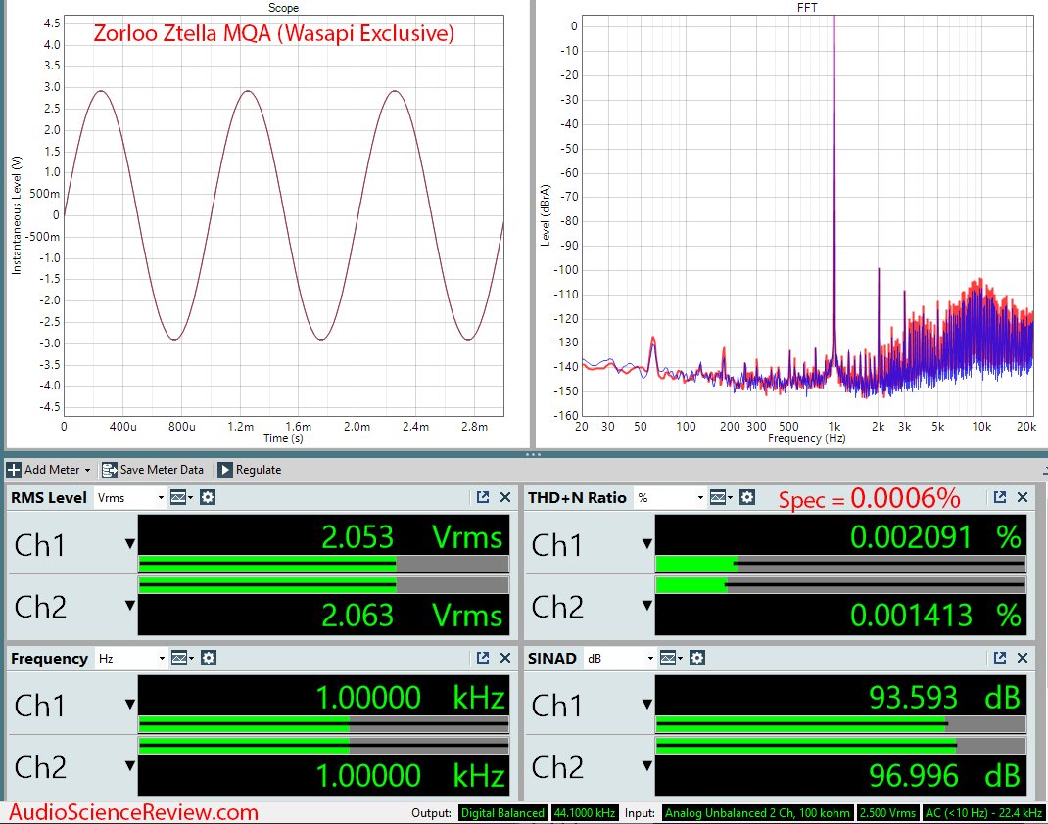Click the Regulate play button

point(250,470)
